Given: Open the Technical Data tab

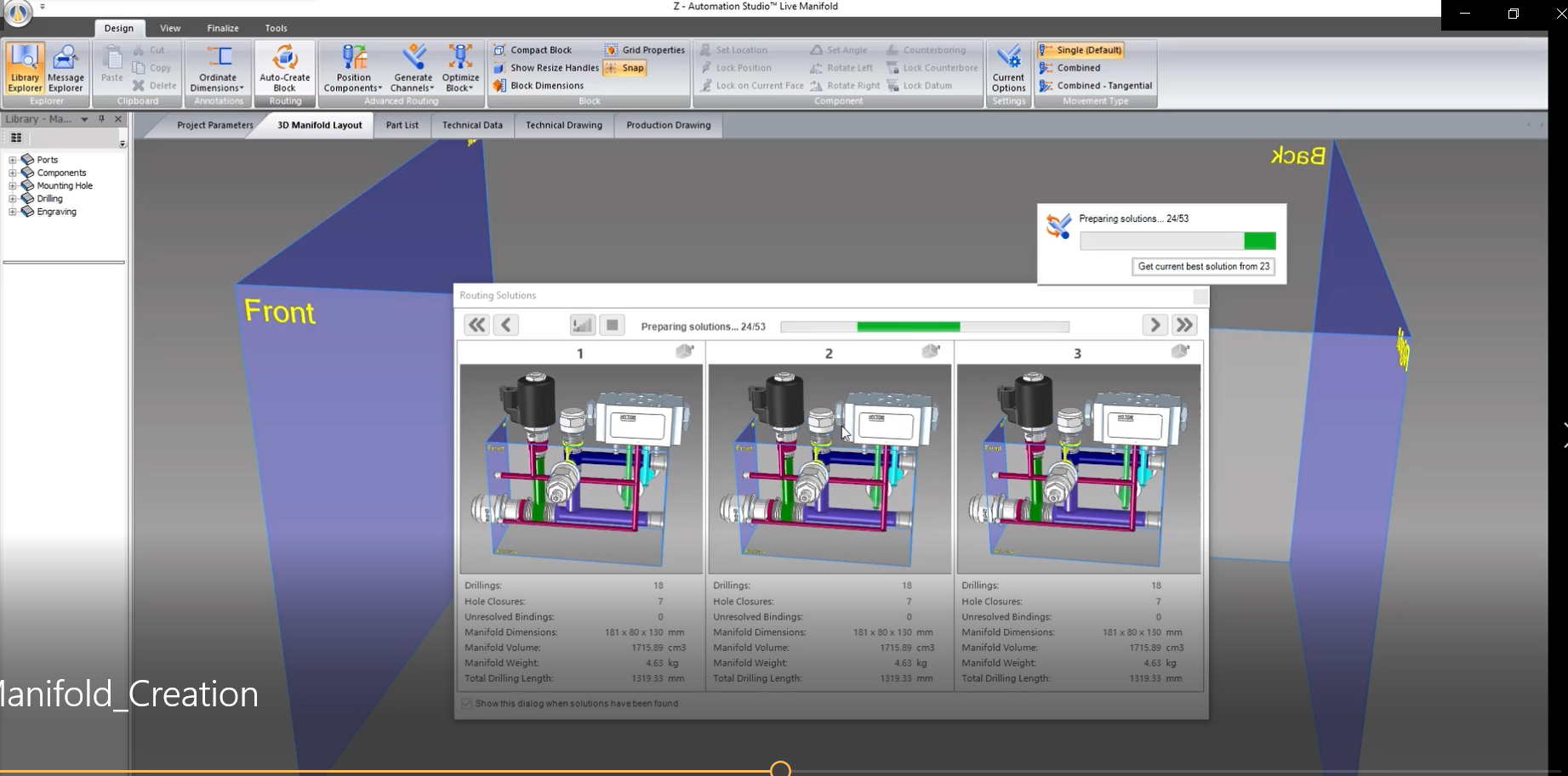Looking at the screenshot, I should 472,125.
